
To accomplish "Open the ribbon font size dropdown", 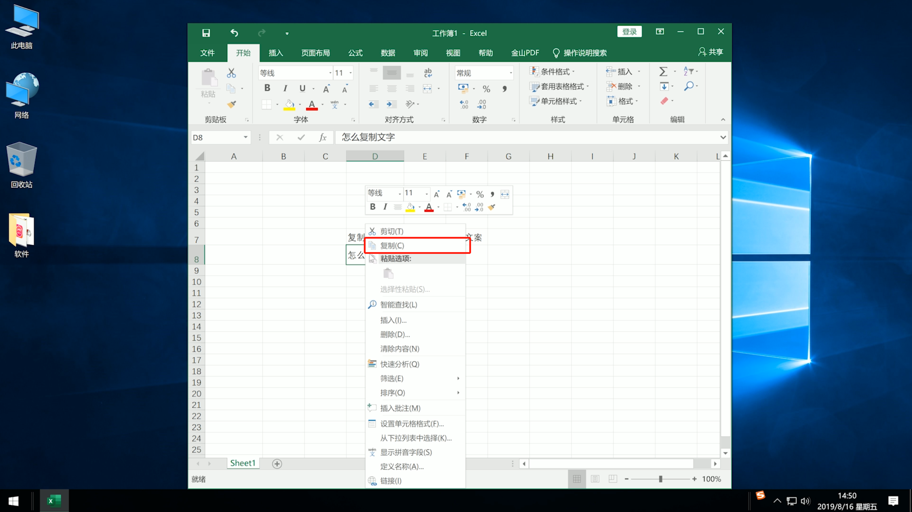I will pos(350,73).
